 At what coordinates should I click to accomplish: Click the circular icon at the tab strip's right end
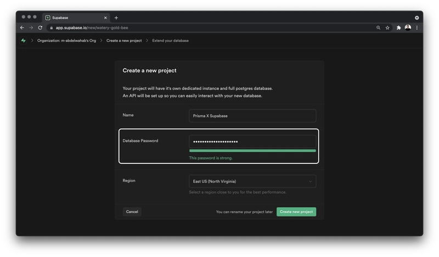pos(417,18)
